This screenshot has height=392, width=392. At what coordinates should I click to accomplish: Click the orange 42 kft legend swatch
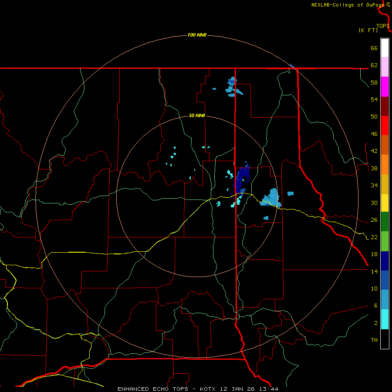[385, 164]
